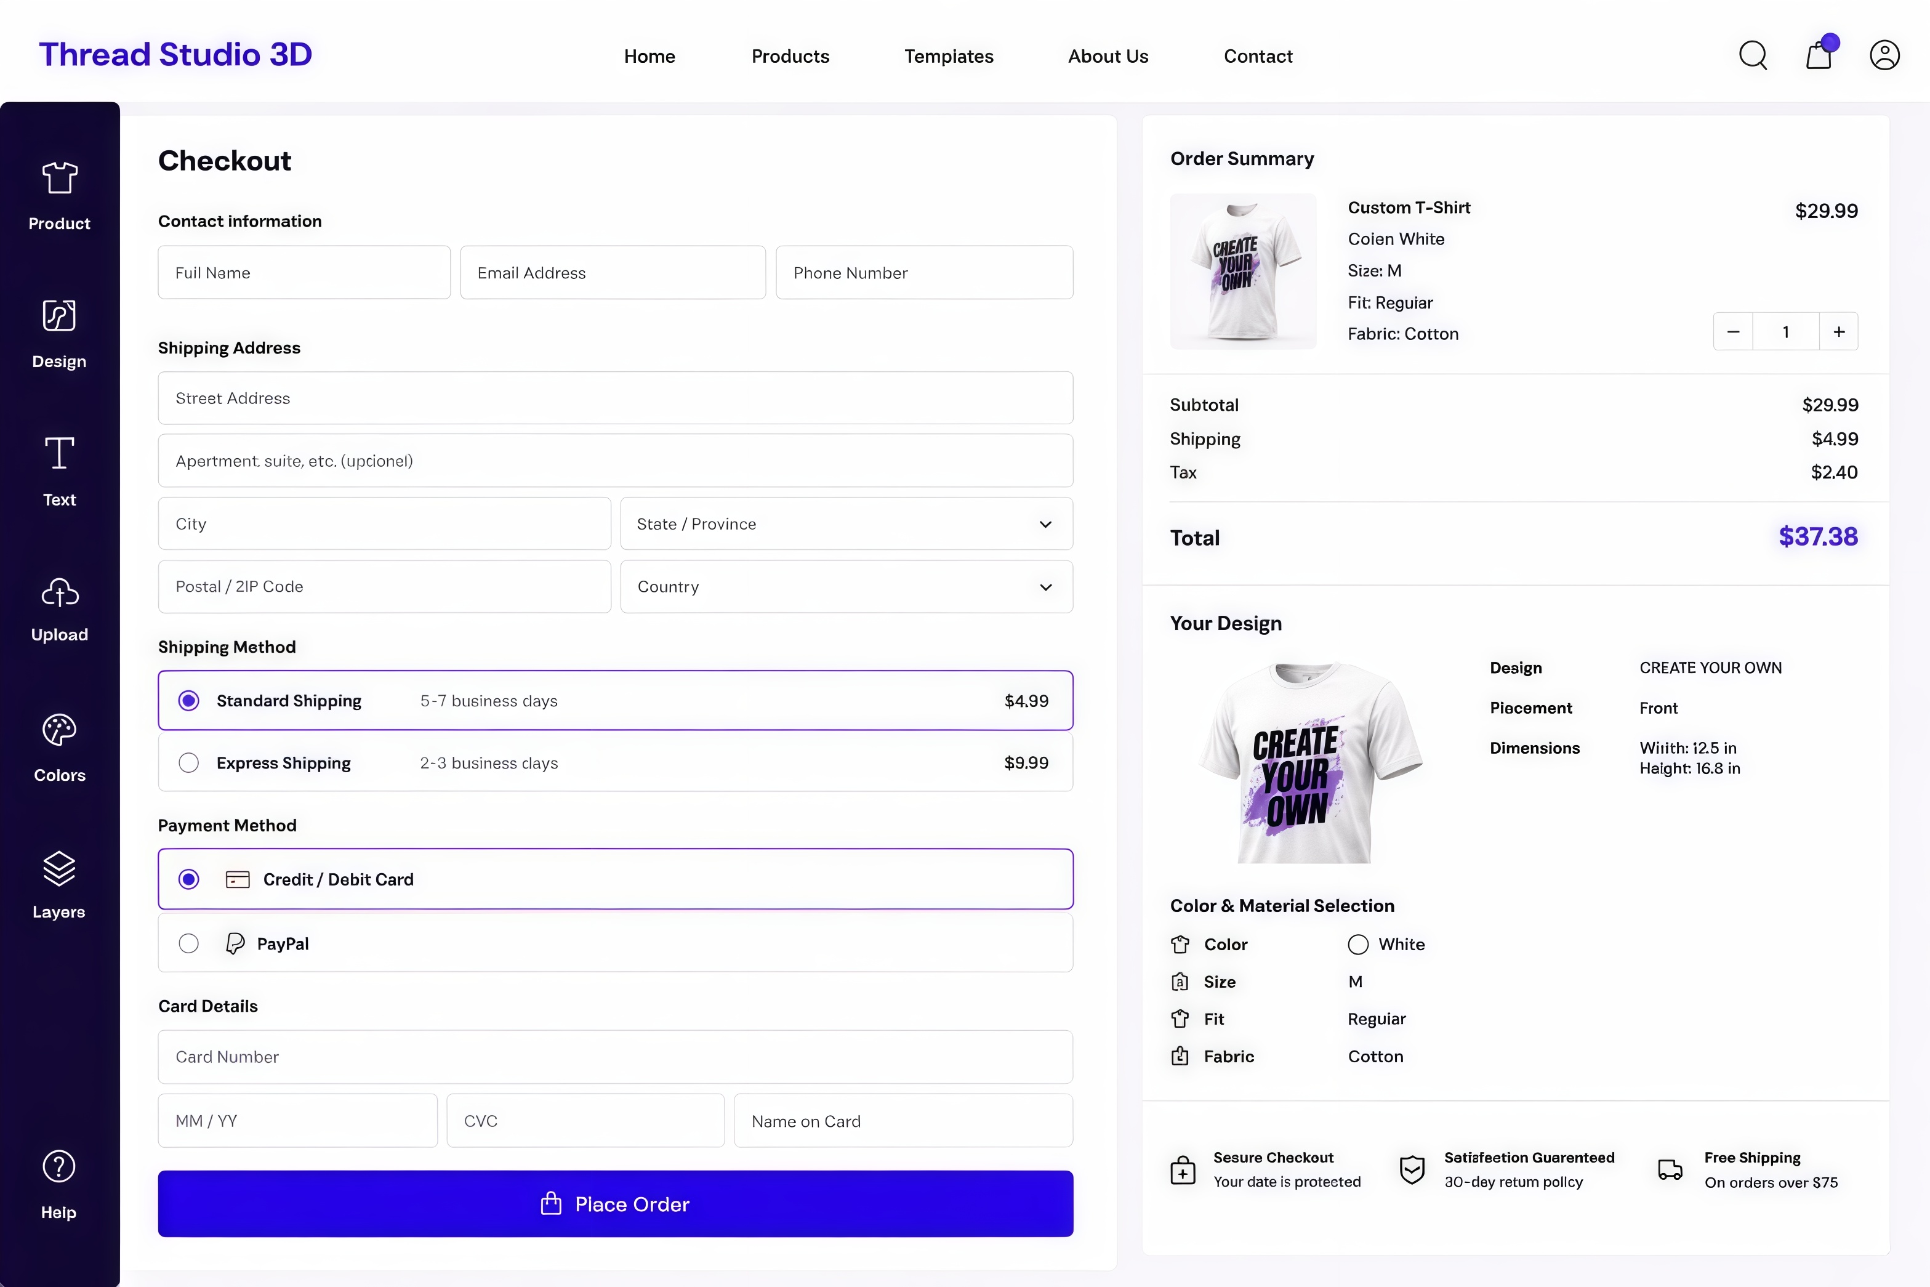Click the CREATE YOUR OWN design name
The image size is (1930, 1287).
(x=1710, y=668)
